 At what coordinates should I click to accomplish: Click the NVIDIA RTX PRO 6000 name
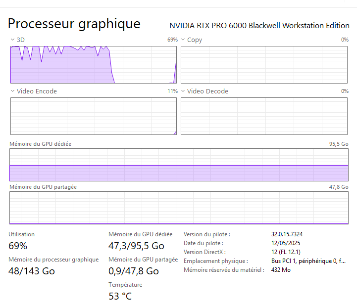click(259, 26)
